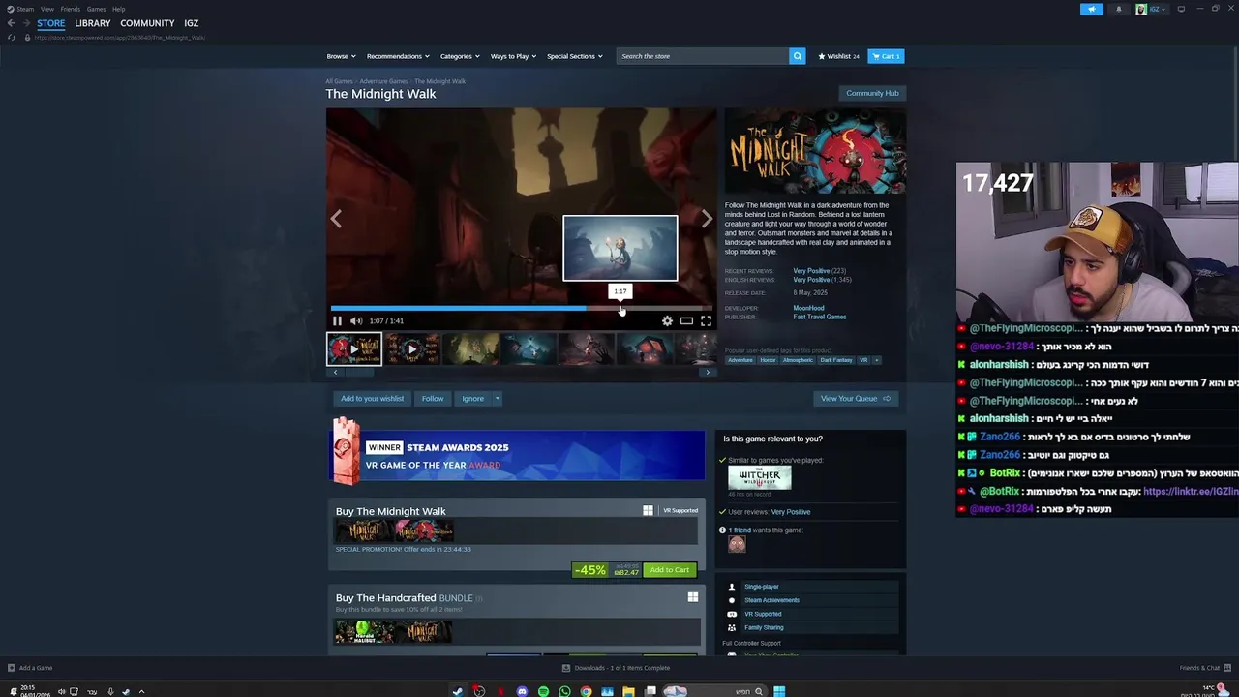Expand the Recommendations menu
The width and height of the screenshot is (1239, 697).
[x=397, y=56]
